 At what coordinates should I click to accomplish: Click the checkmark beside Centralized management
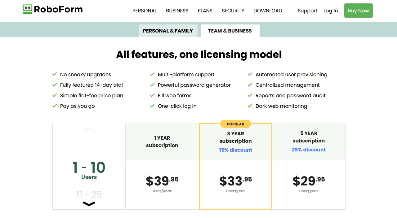(x=250, y=85)
